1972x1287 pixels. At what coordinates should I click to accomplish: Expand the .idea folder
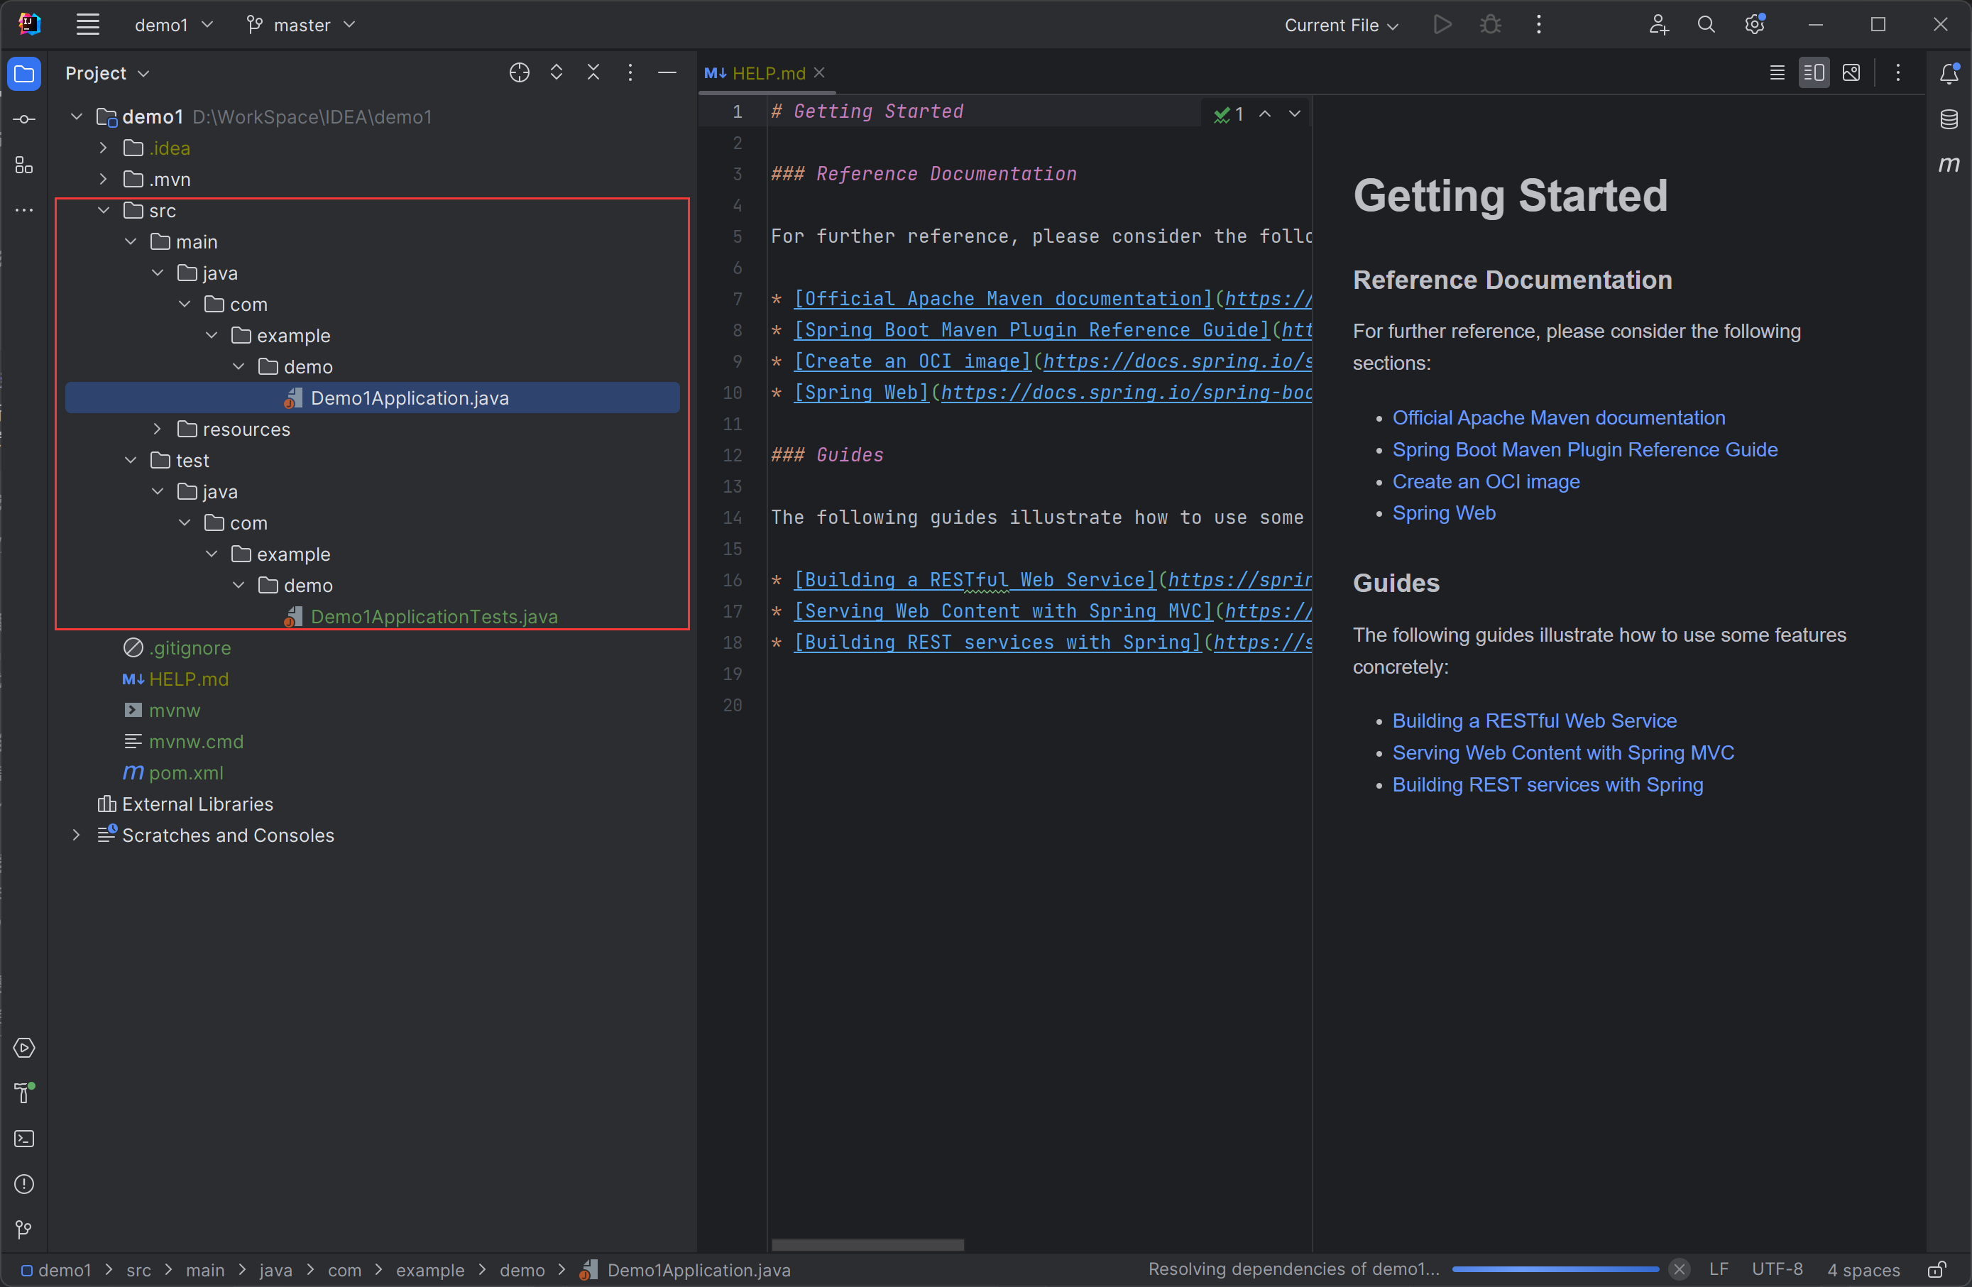pos(103,148)
